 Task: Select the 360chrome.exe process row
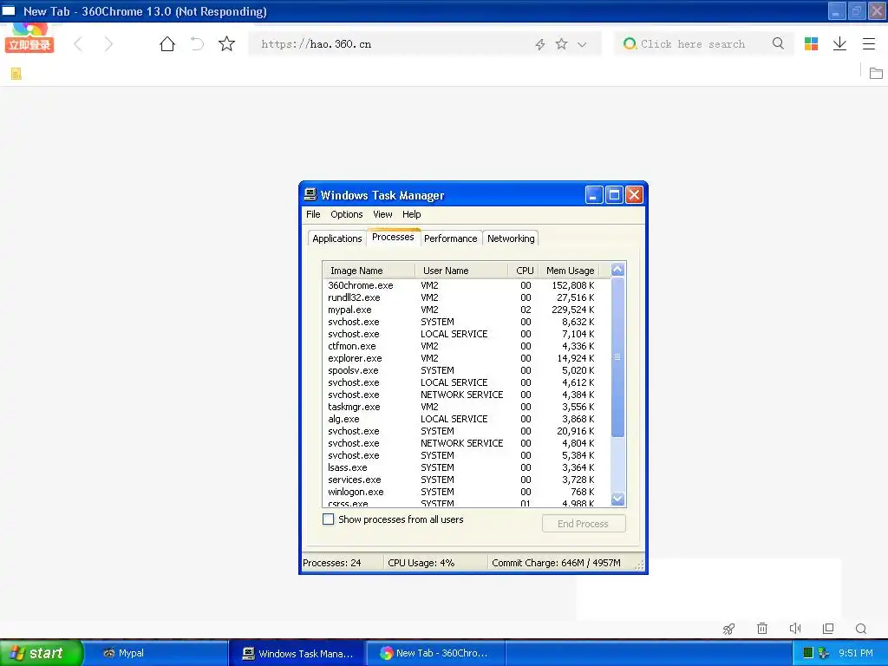pos(467,285)
